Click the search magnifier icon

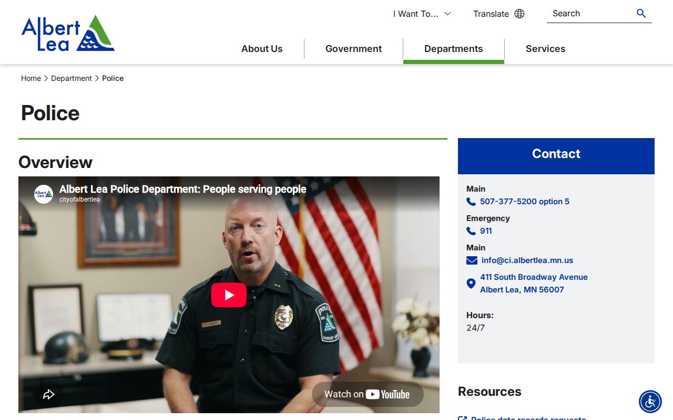(641, 14)
